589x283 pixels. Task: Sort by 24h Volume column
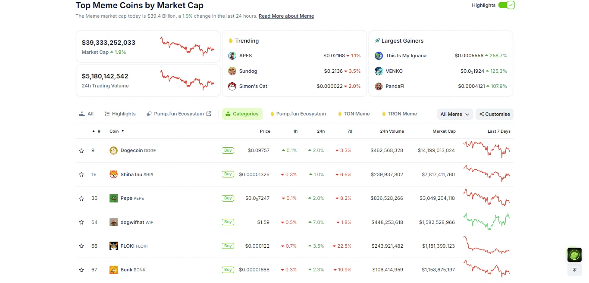point(392,131)
